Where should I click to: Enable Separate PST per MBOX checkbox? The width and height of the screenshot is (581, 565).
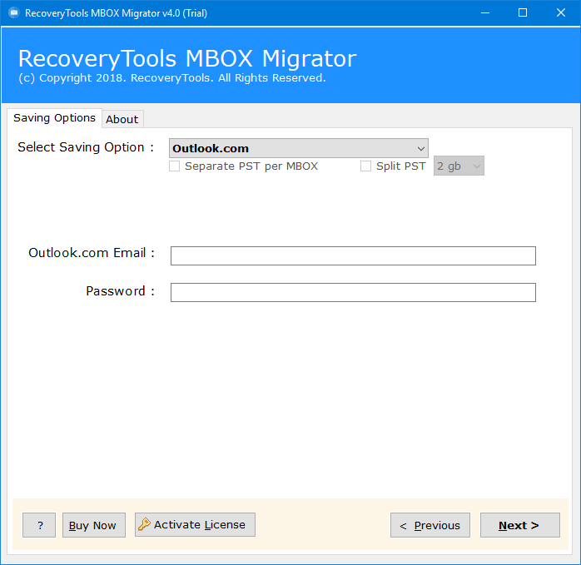pyautogui.click(x=175, y=166)
